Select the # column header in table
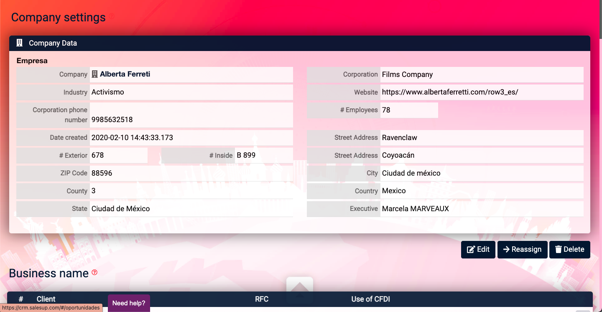Image resolution: width=602 pixels, height=312 pixels. pos(21,299)
